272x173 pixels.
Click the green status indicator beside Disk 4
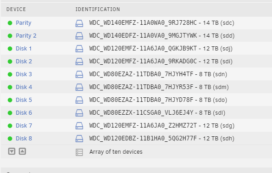(x=10, y=87)
